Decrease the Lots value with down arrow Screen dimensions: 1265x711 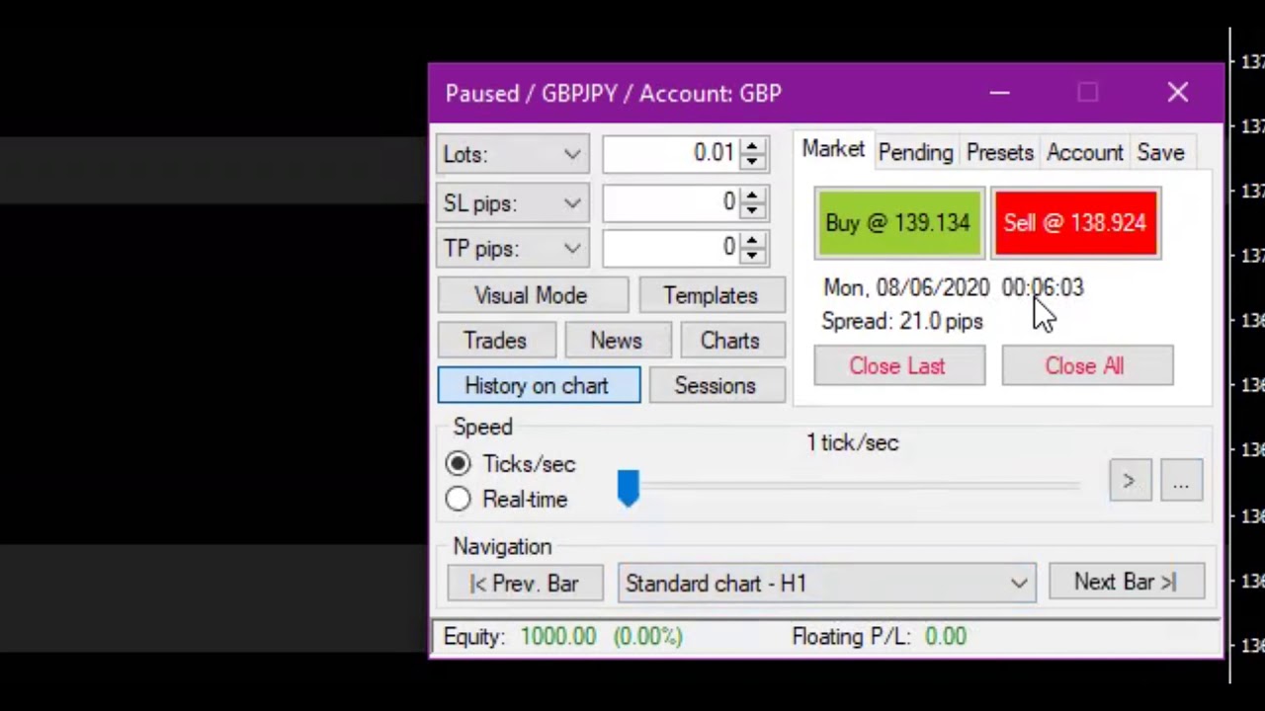752,162
